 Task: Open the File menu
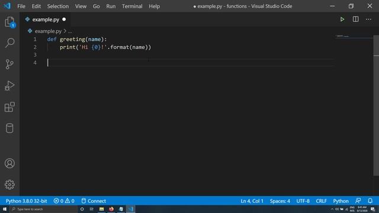click(21, 7)
